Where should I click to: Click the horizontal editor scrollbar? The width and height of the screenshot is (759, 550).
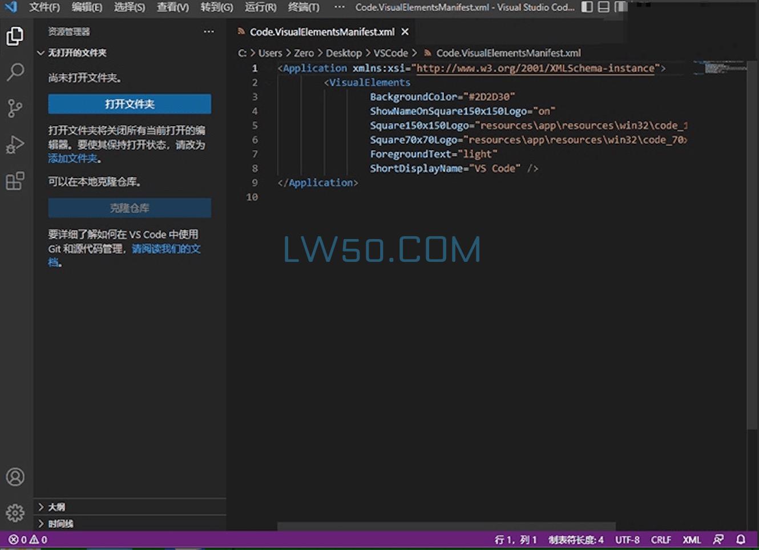[446, 526]
